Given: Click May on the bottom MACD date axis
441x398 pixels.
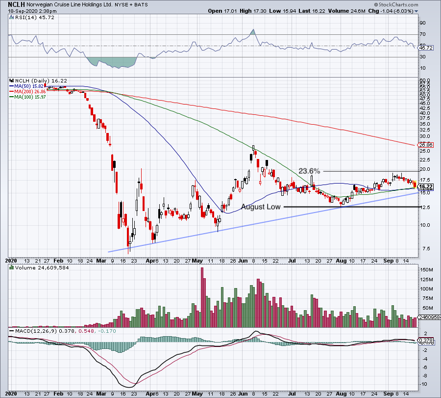Looking at the screenshot, I should click(x=197, y=394).
